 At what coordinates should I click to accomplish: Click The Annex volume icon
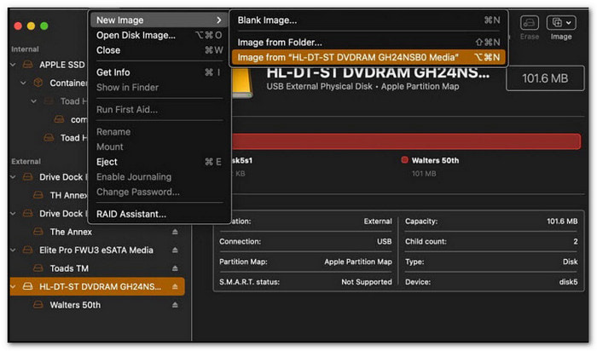click(38, 232)
